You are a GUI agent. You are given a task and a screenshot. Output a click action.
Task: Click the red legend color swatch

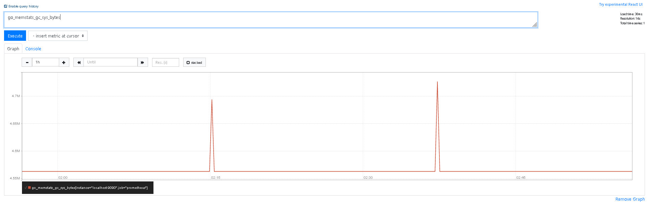coord(29,187)
